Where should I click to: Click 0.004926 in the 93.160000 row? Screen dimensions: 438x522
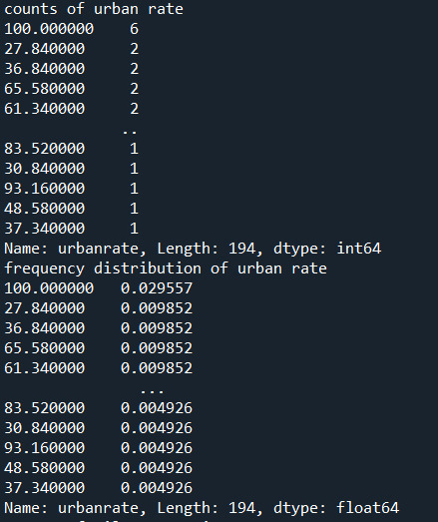(x=157, y=448)
